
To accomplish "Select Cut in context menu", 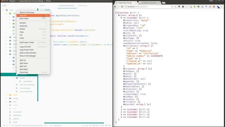I will click(x=33, y=35).
